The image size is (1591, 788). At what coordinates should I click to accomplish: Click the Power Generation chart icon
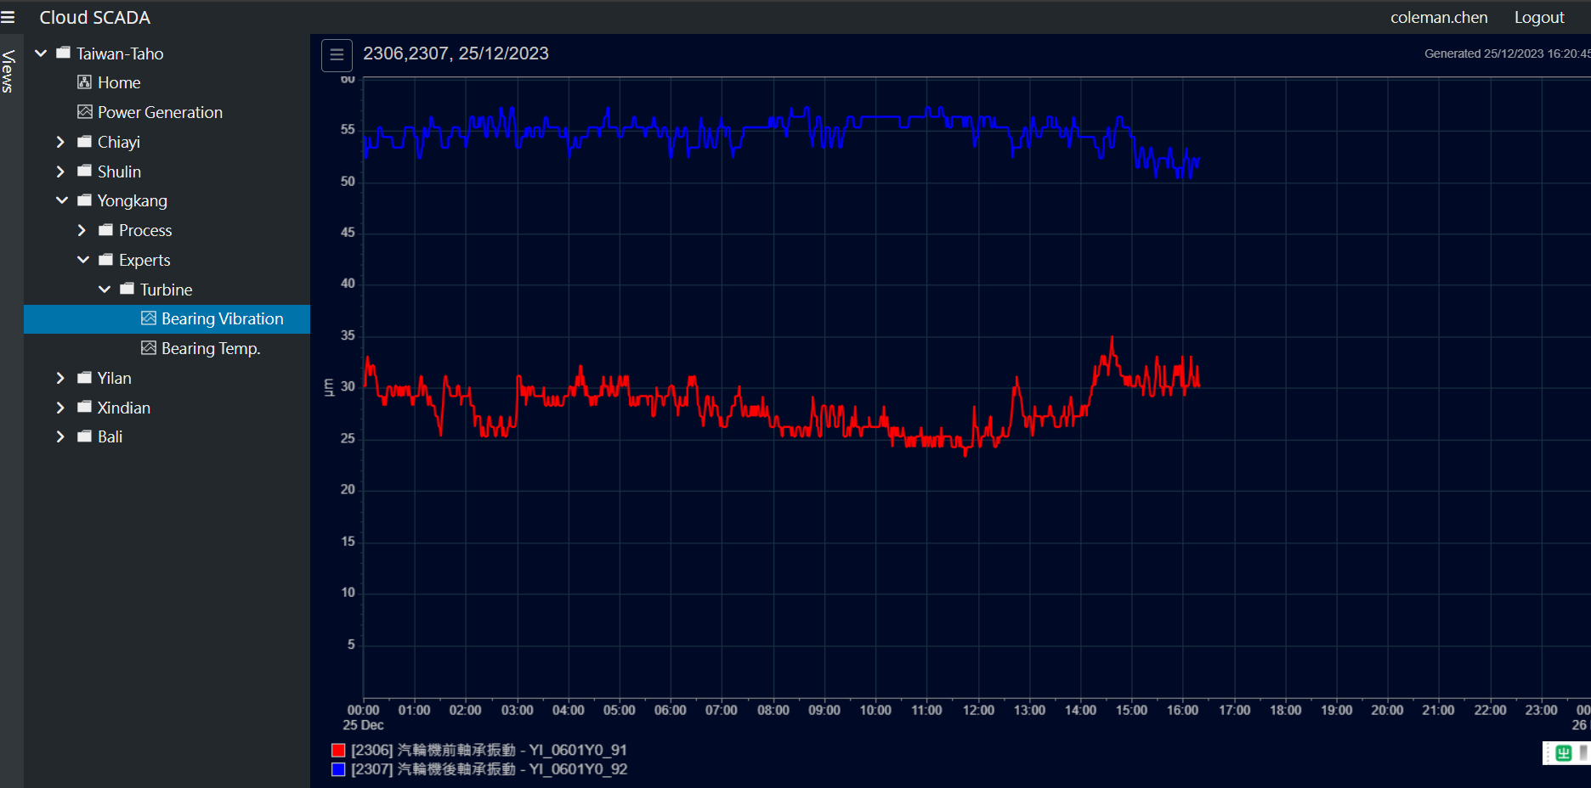84,112
